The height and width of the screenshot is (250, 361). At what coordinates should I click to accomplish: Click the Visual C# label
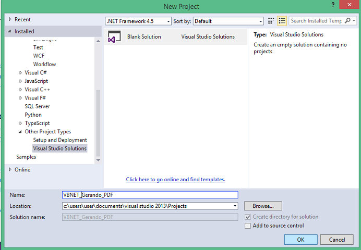click(35, 72)
